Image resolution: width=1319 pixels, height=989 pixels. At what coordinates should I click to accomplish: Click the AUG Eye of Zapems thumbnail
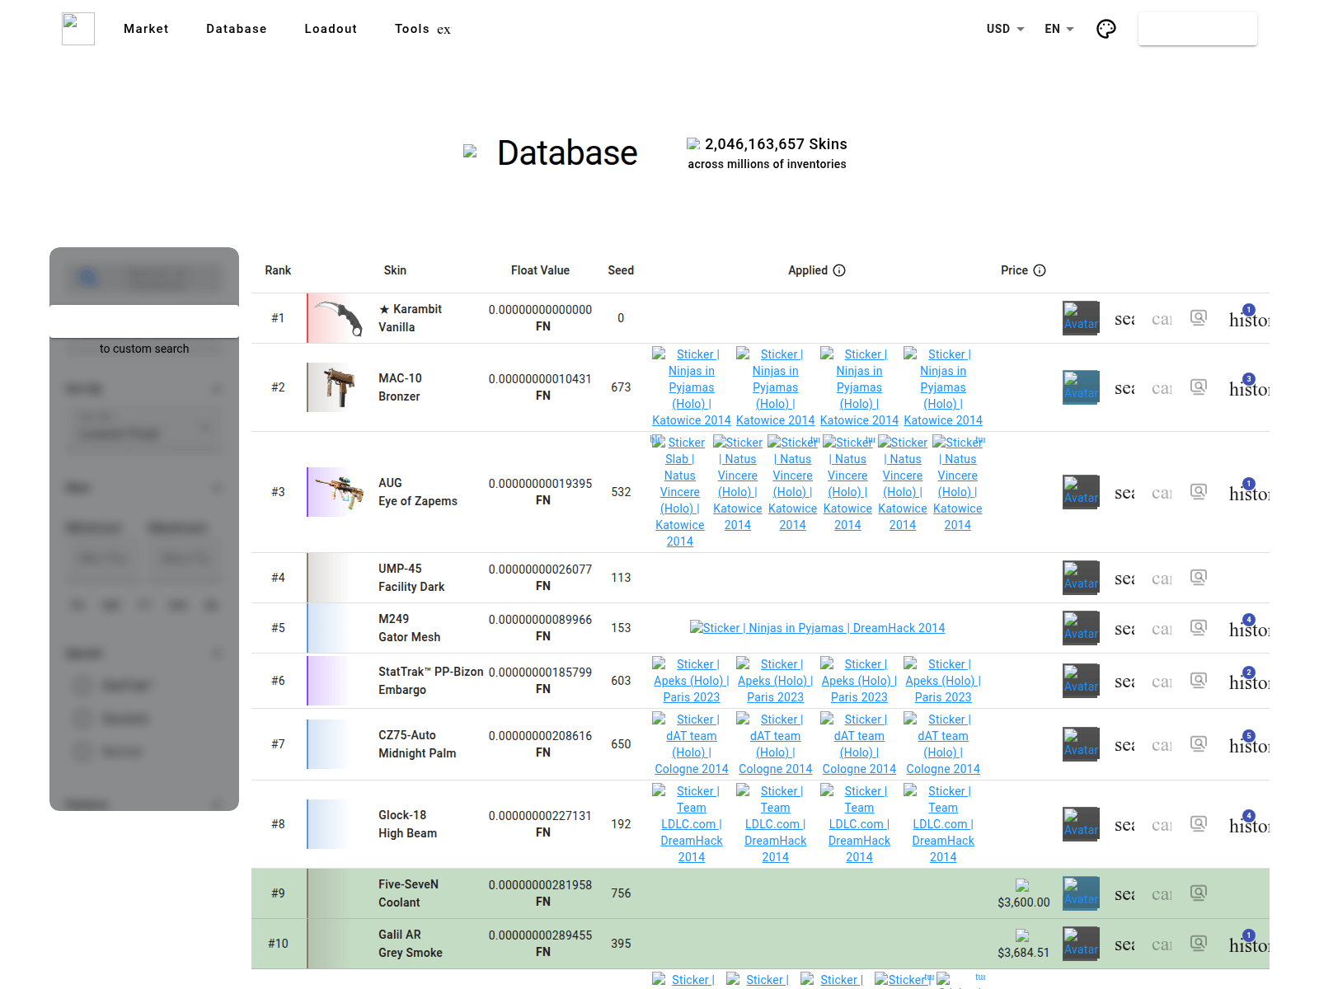(338, 492)
